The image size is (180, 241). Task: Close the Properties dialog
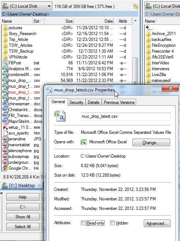pos(170,88)
